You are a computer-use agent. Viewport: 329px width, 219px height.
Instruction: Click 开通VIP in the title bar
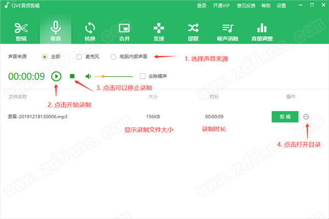pos(221,5)
